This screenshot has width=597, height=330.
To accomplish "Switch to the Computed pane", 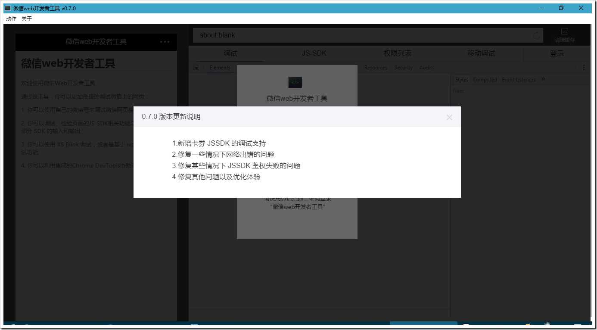I will pos(485,80).
